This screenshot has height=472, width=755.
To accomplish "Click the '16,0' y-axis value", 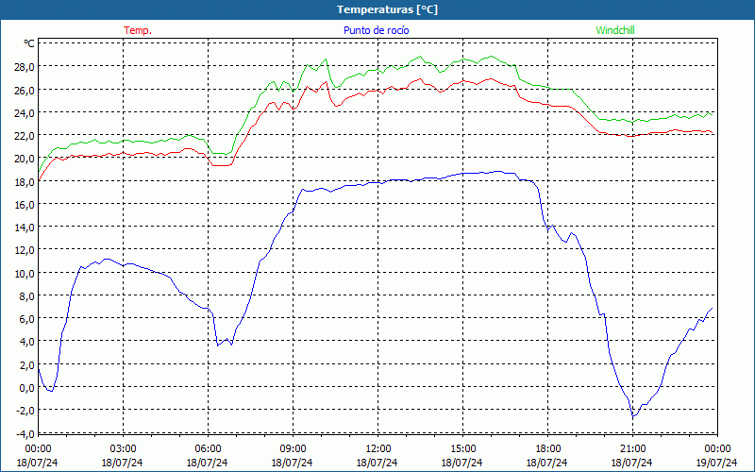I will [x=25, y=204].
